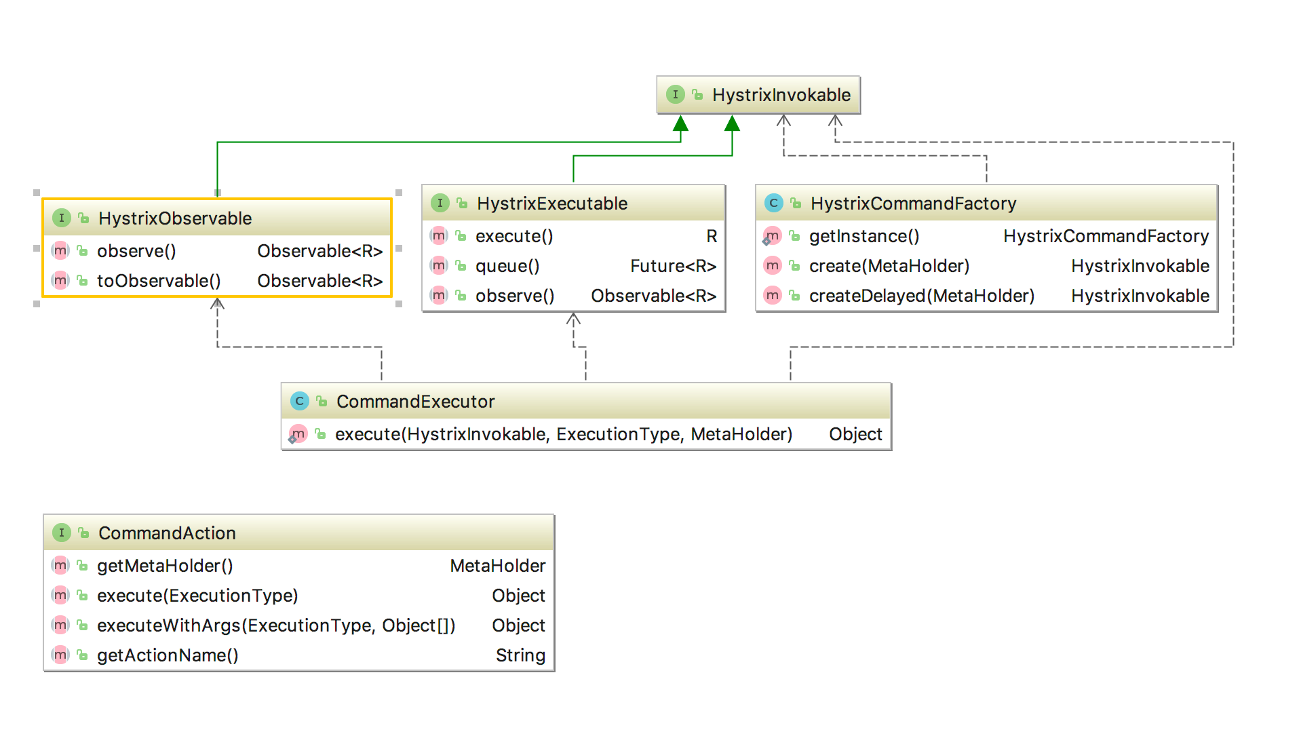Click execute() method name in HystrixExecutable
1301x734 pixels.
coord(514,236)
